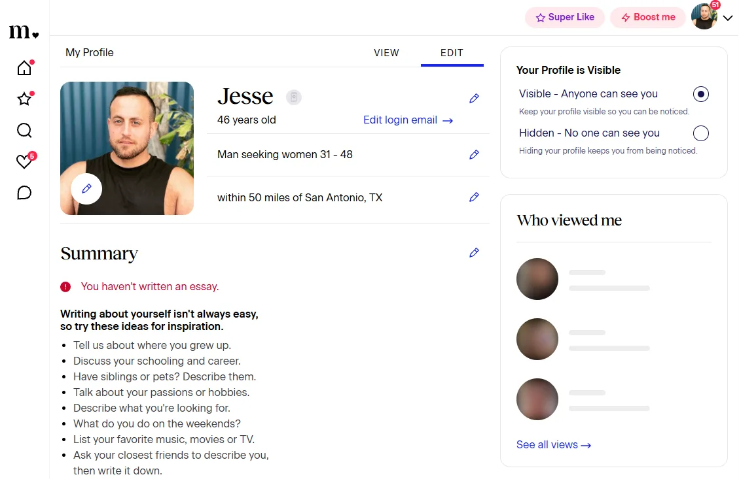Open the third blurred viewer avatar
This screenshot has height=479, width=739.
pyautogui.click(x=537, y=399)
